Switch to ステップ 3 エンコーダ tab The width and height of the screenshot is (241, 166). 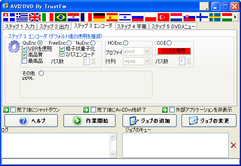click(93, 26)
